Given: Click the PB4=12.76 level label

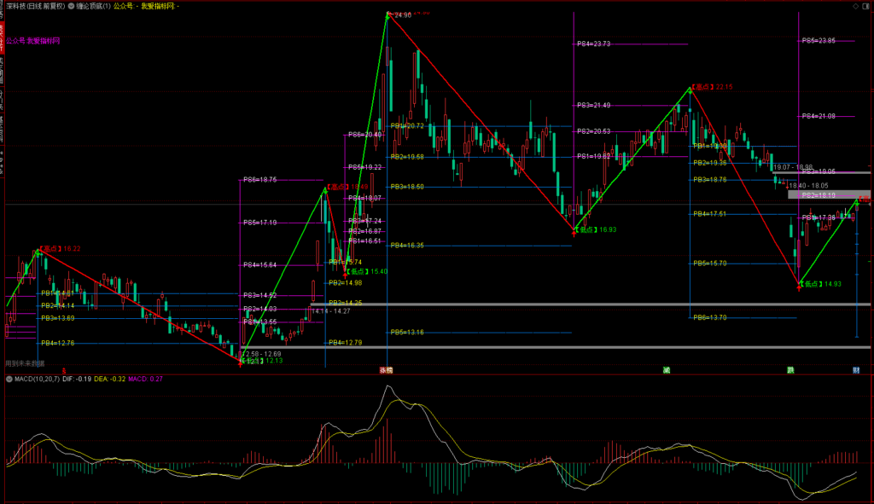Looking at the screenshot, I should (57, 344).
